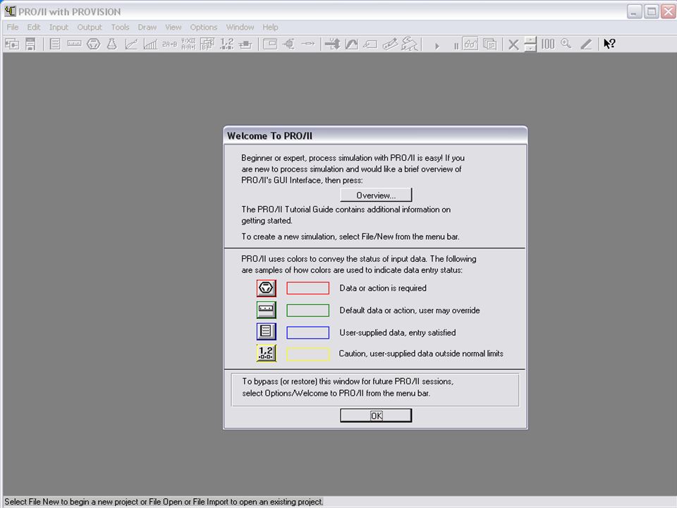
Task: Click the Procedure Data Y:XQ icon
Action: click(188, 44)
